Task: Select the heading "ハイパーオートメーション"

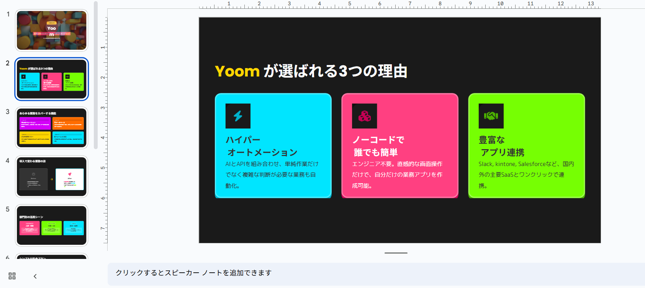Action: (x=262, y=146)
